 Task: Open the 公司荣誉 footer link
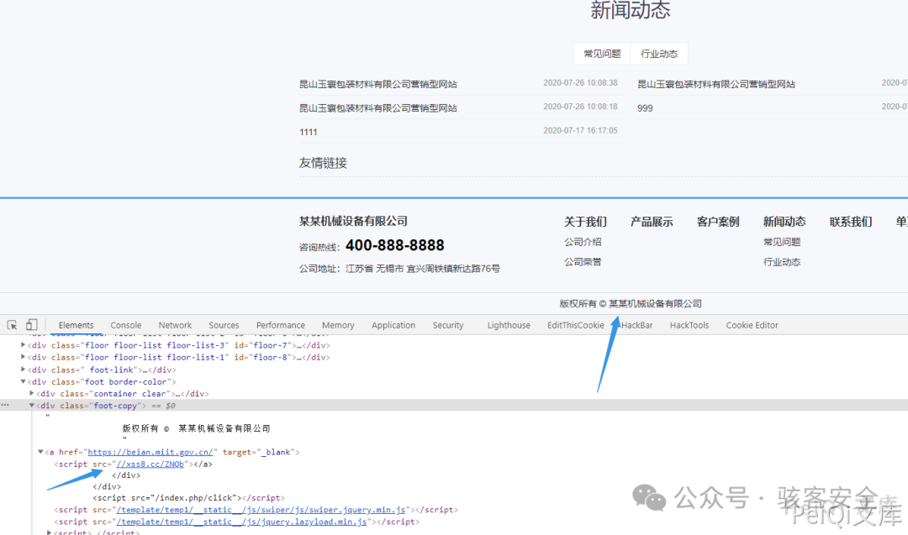pos(583,262)
